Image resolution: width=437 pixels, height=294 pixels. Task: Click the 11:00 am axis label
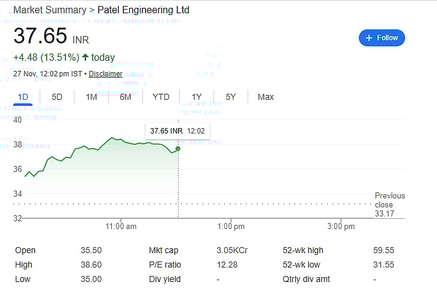tap(121, 227)
